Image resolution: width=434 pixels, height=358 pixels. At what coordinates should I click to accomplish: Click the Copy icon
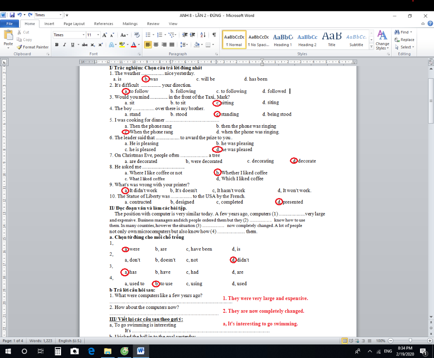pos(19,39)
